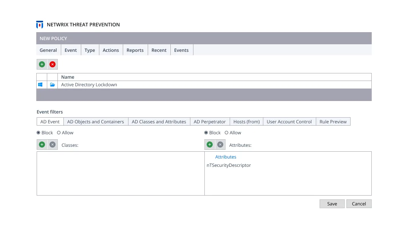The image size is (408, 230).
Task: Go to the Actions tab
Action: 111,50
